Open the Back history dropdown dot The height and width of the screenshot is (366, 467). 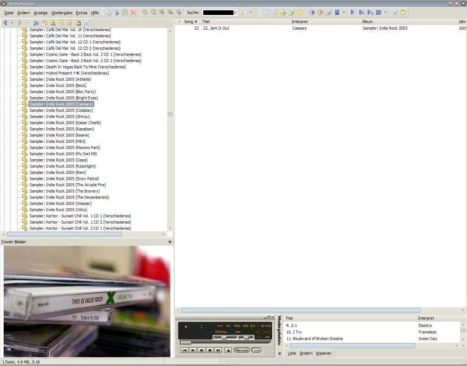click(x=12, y=23)
